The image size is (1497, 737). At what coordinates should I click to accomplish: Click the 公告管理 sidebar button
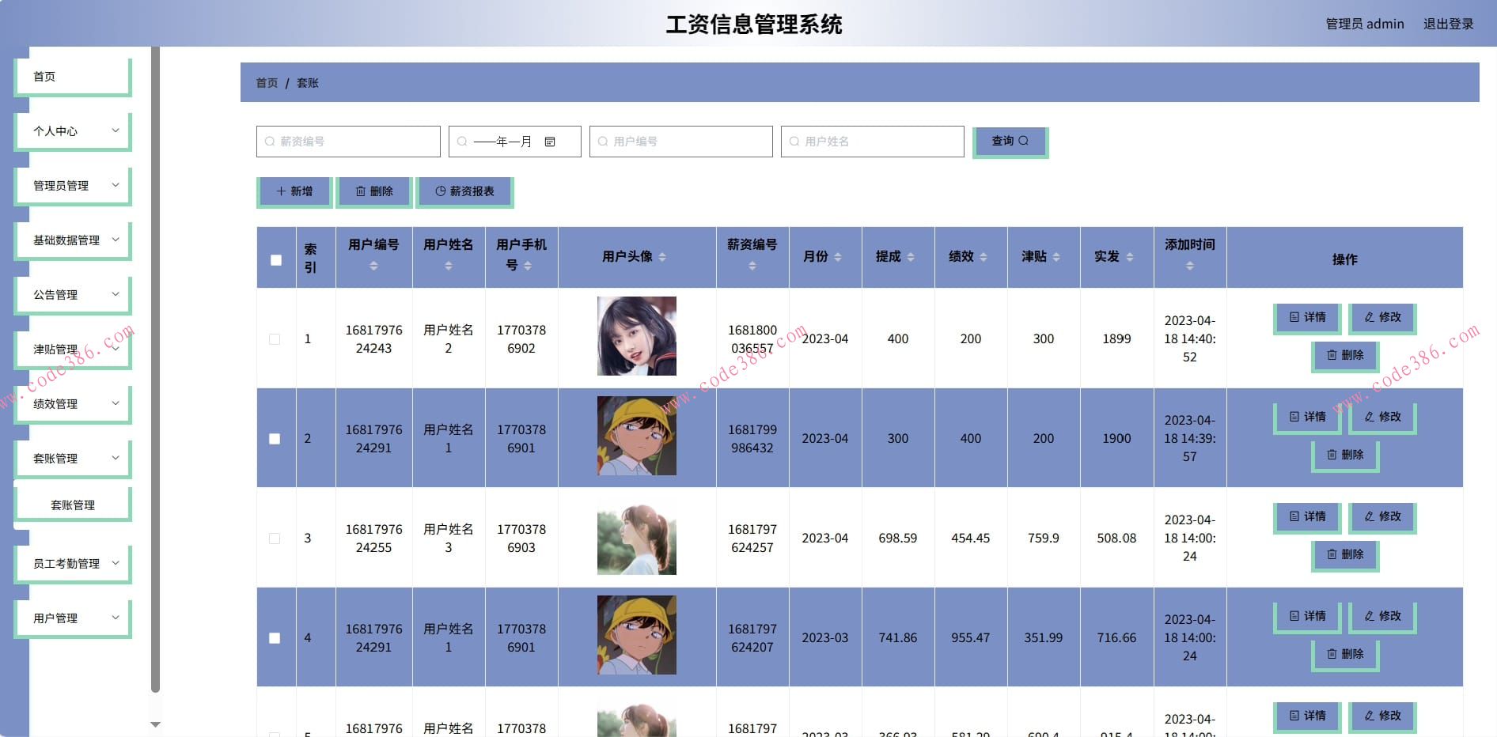(71, 294)
